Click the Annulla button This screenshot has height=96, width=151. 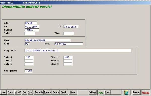pos(39,92)
